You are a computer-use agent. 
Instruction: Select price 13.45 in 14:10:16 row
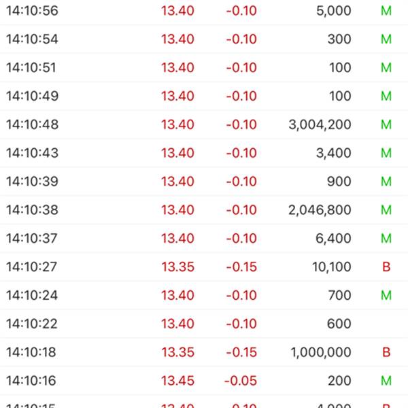[x=178, y=381]
